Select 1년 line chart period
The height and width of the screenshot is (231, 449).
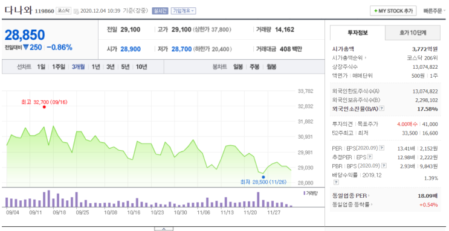[x=95, y=67]
